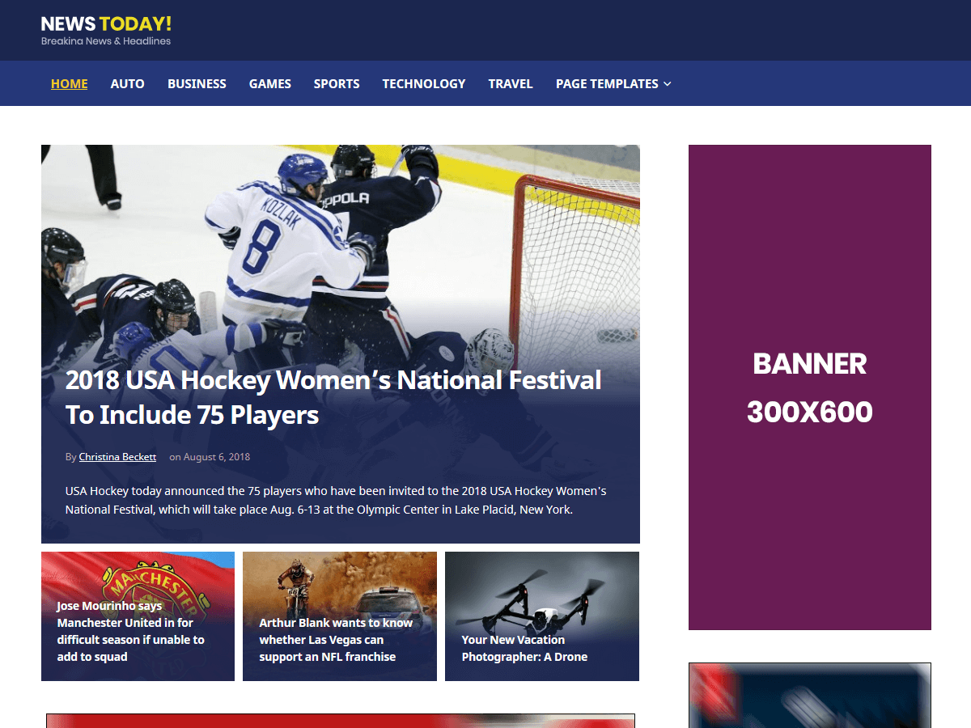This screenshot has height=728, width=971.
Task: Click the blurred sidebar image below banner
Action: click(x=810, y=696)
